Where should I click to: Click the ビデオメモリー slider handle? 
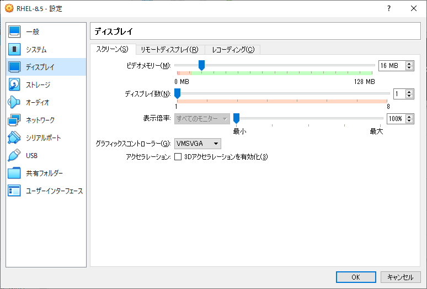201,65
